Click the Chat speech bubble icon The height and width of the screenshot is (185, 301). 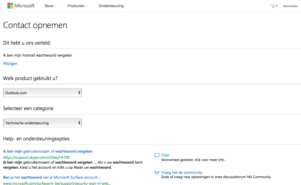click(x=157, y=155)
